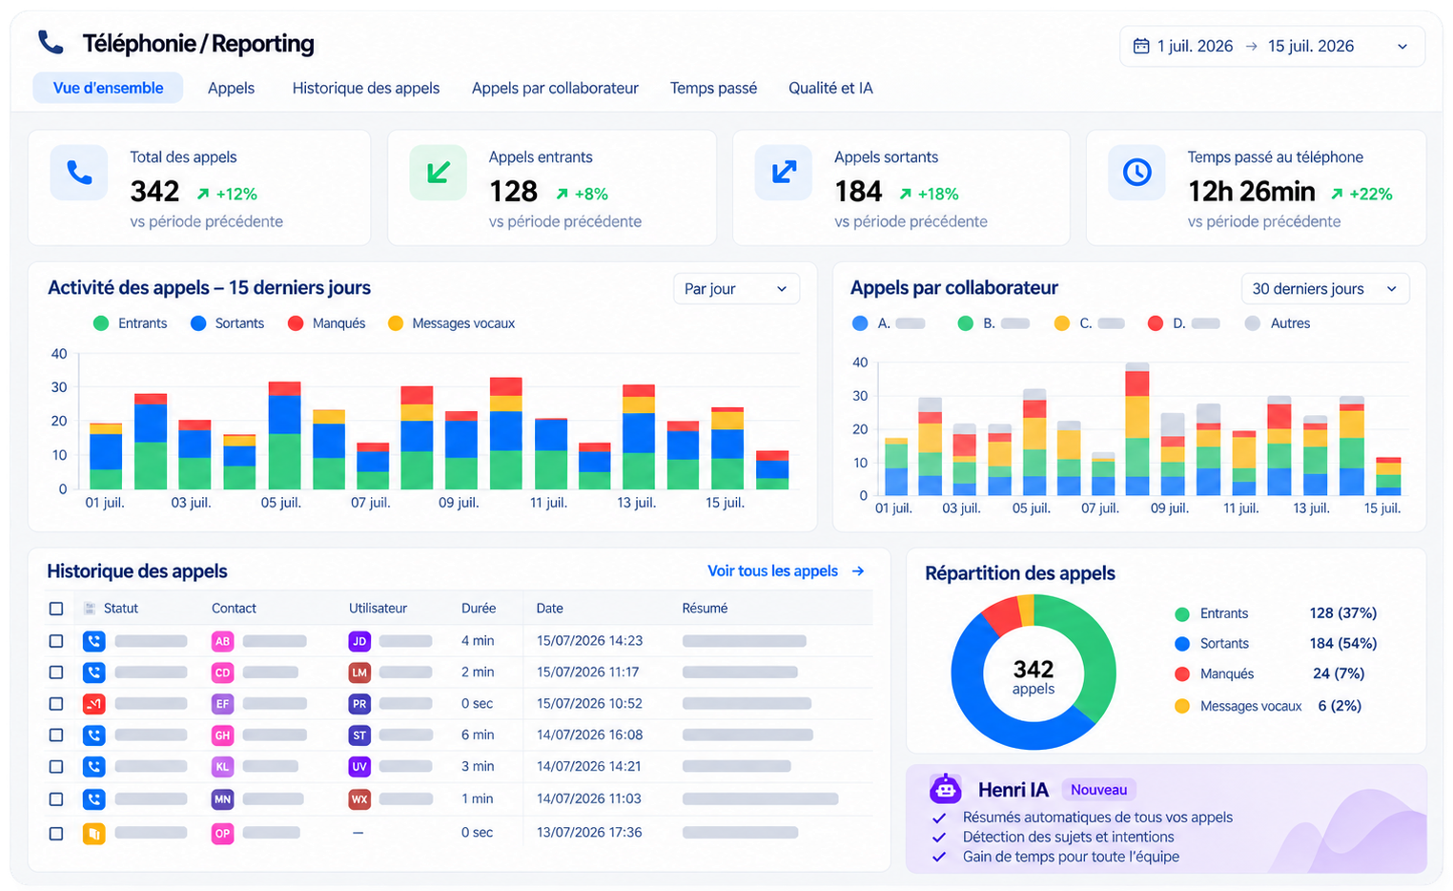
Task: Open the Historique des appels tab
Action: point(366,88)
